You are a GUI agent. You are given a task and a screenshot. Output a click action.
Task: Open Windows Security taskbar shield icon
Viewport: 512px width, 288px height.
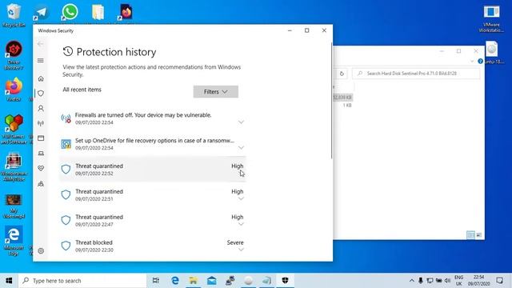pos(285,281)
